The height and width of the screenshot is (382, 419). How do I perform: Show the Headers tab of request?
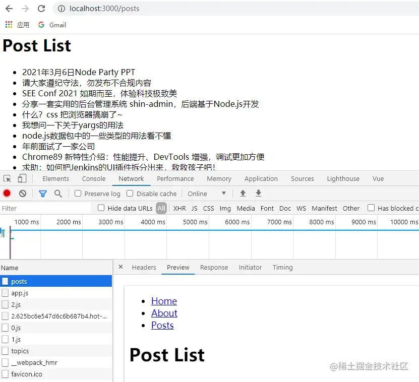point(144,268)
